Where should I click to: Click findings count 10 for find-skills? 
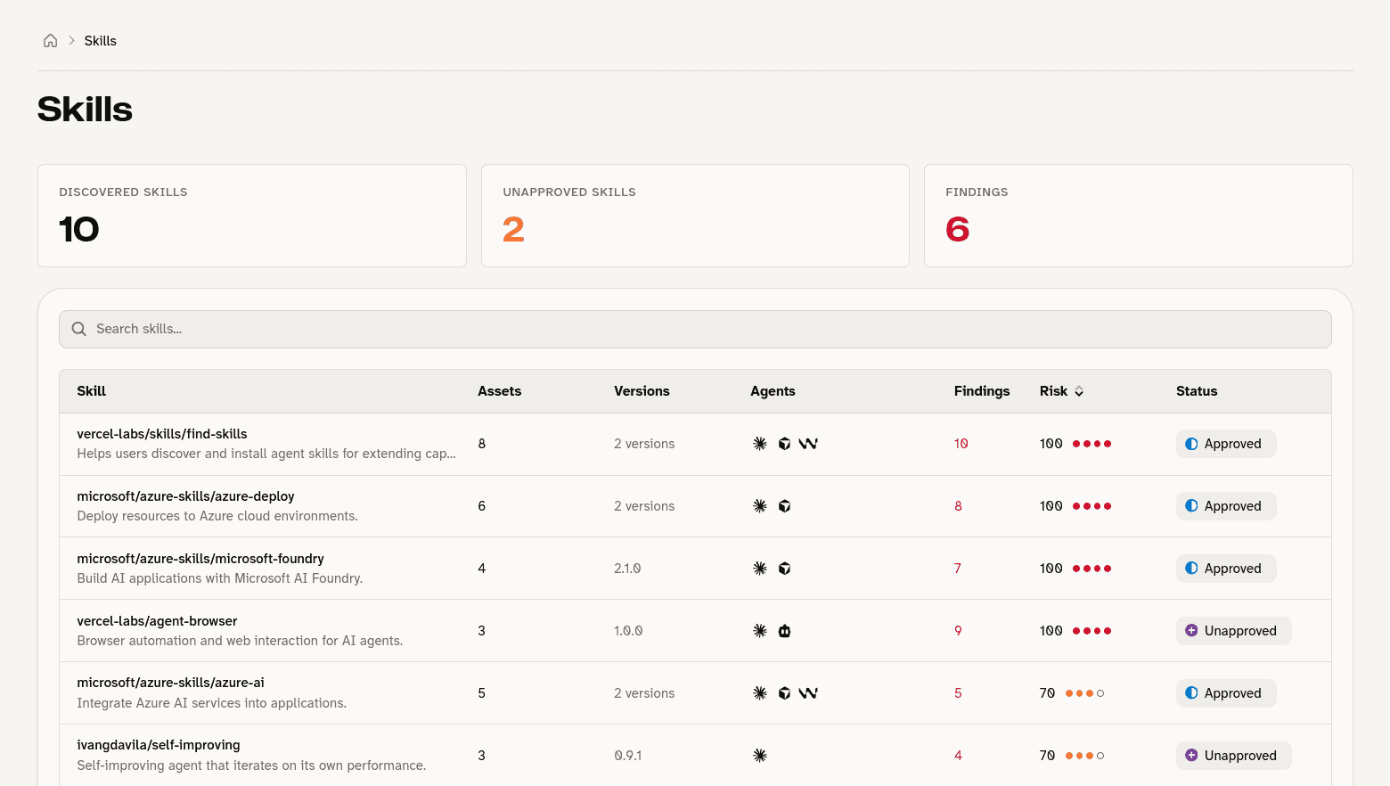[x=961, y=444]
